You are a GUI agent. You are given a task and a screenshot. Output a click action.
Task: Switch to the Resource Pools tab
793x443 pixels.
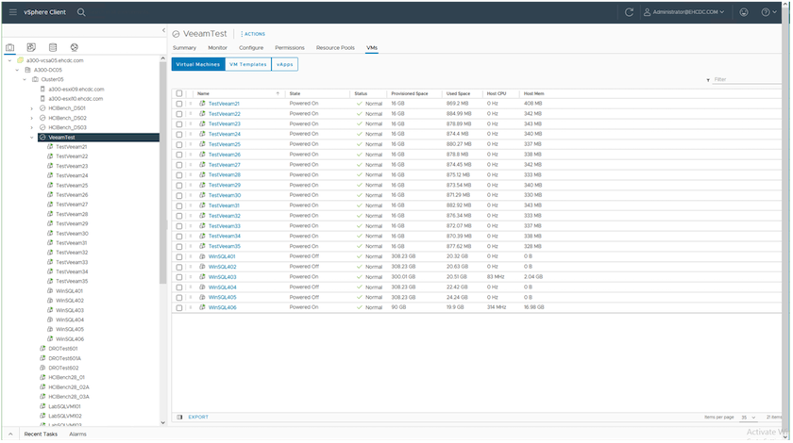point(335,47)
